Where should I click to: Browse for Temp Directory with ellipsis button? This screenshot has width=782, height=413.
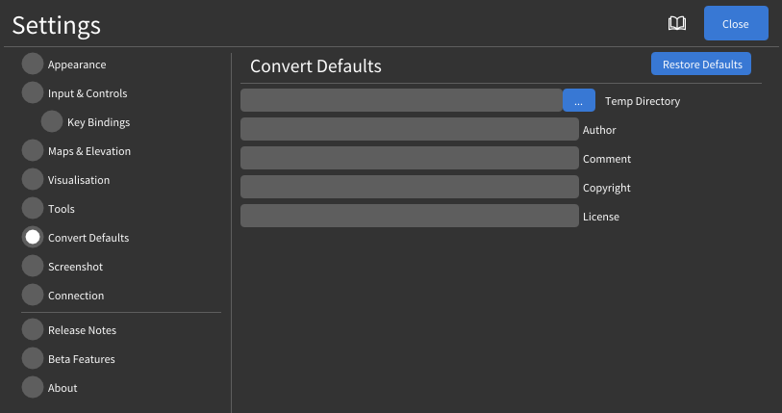[578, 101]
